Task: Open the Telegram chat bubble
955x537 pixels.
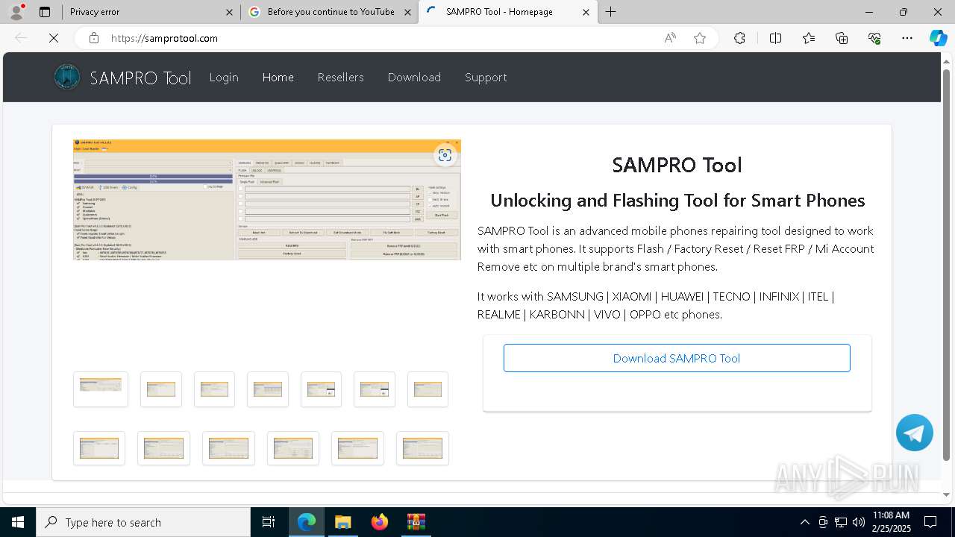Action: 915,433
